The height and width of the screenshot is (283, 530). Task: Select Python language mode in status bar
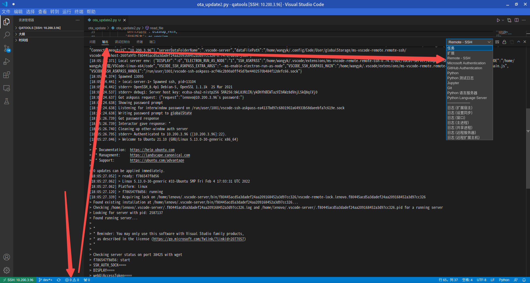pos(504,280)
